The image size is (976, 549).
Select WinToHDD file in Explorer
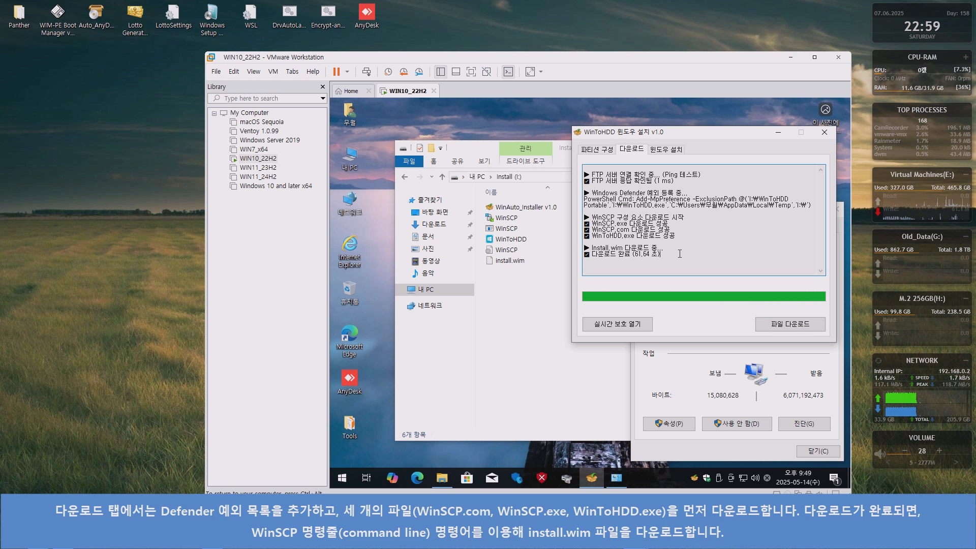(506, 239)
